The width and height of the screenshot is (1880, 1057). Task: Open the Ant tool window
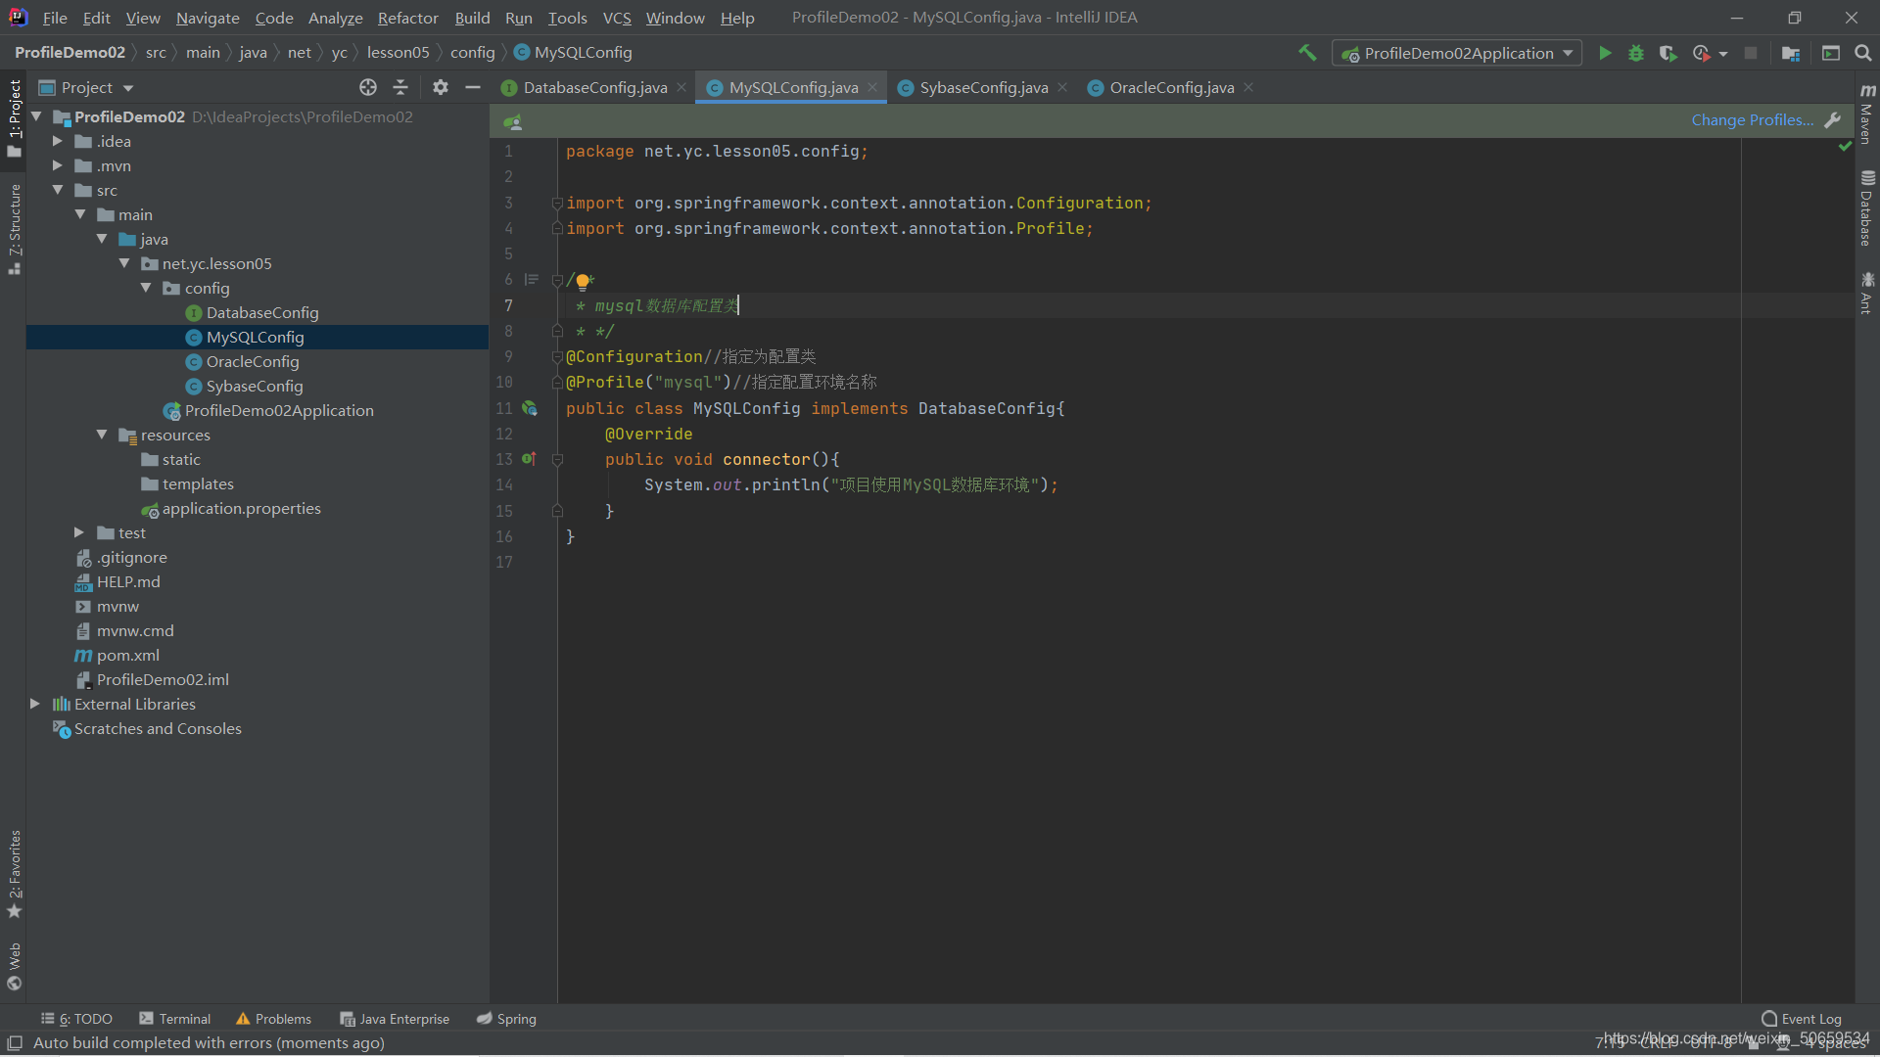1867,293
